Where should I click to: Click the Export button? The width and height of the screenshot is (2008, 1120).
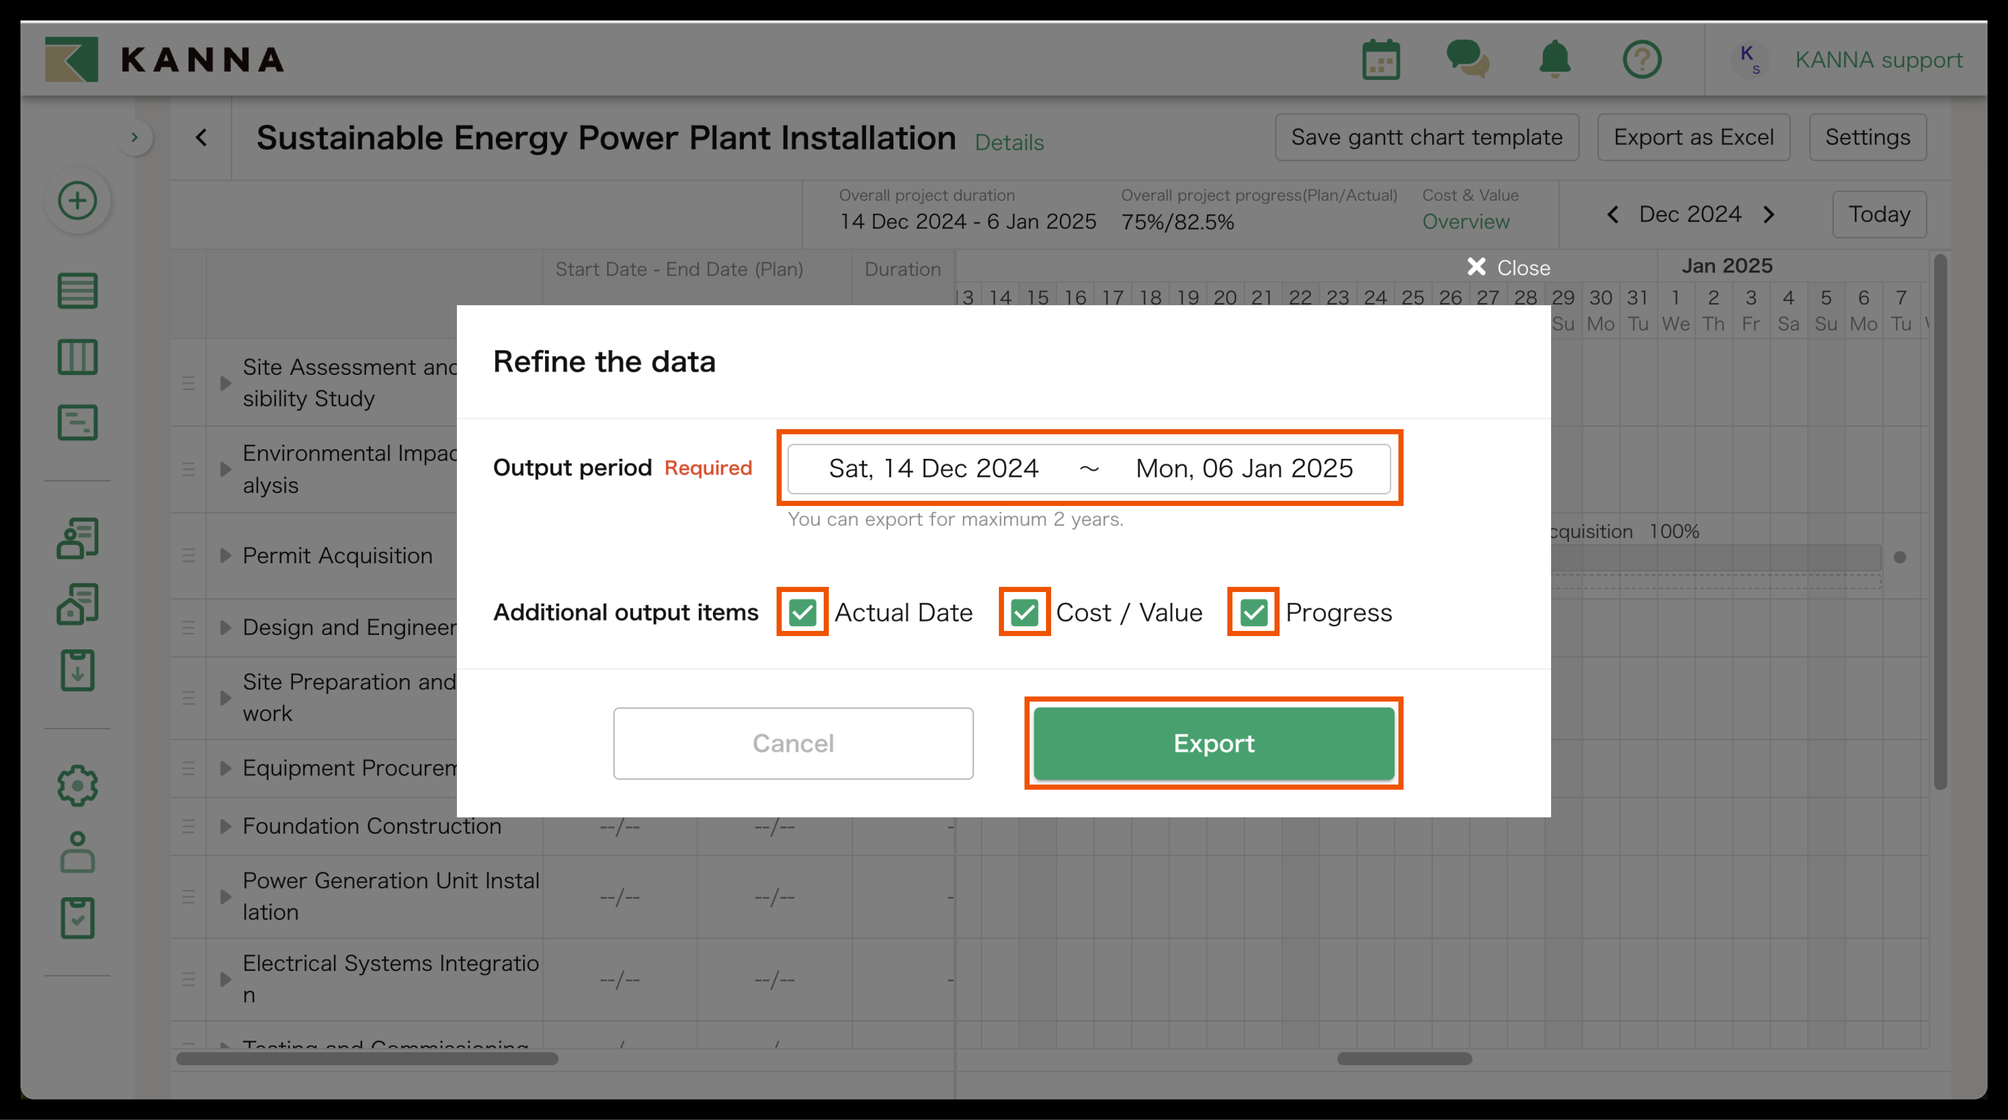1214,744
